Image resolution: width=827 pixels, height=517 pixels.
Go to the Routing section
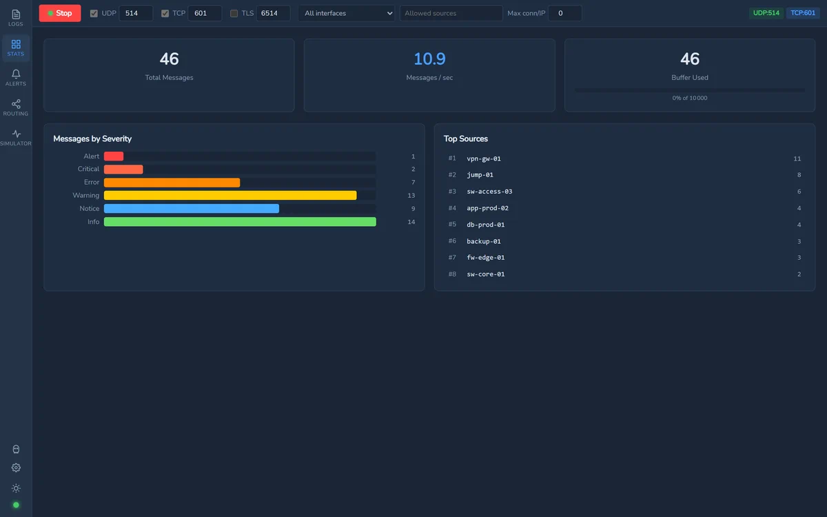click(16, 108)
